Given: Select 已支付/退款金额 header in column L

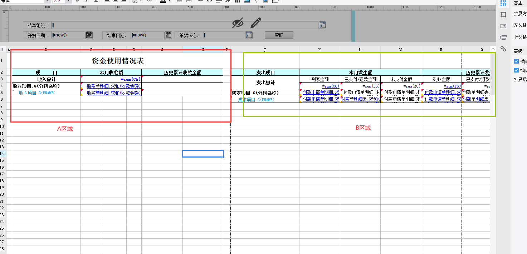Looking at the screenshot, I should pyautogui.click(x=360, y=79).
